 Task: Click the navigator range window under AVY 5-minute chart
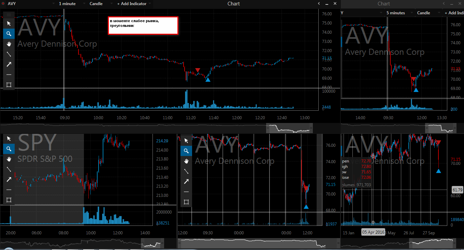[x=441, y=128]
